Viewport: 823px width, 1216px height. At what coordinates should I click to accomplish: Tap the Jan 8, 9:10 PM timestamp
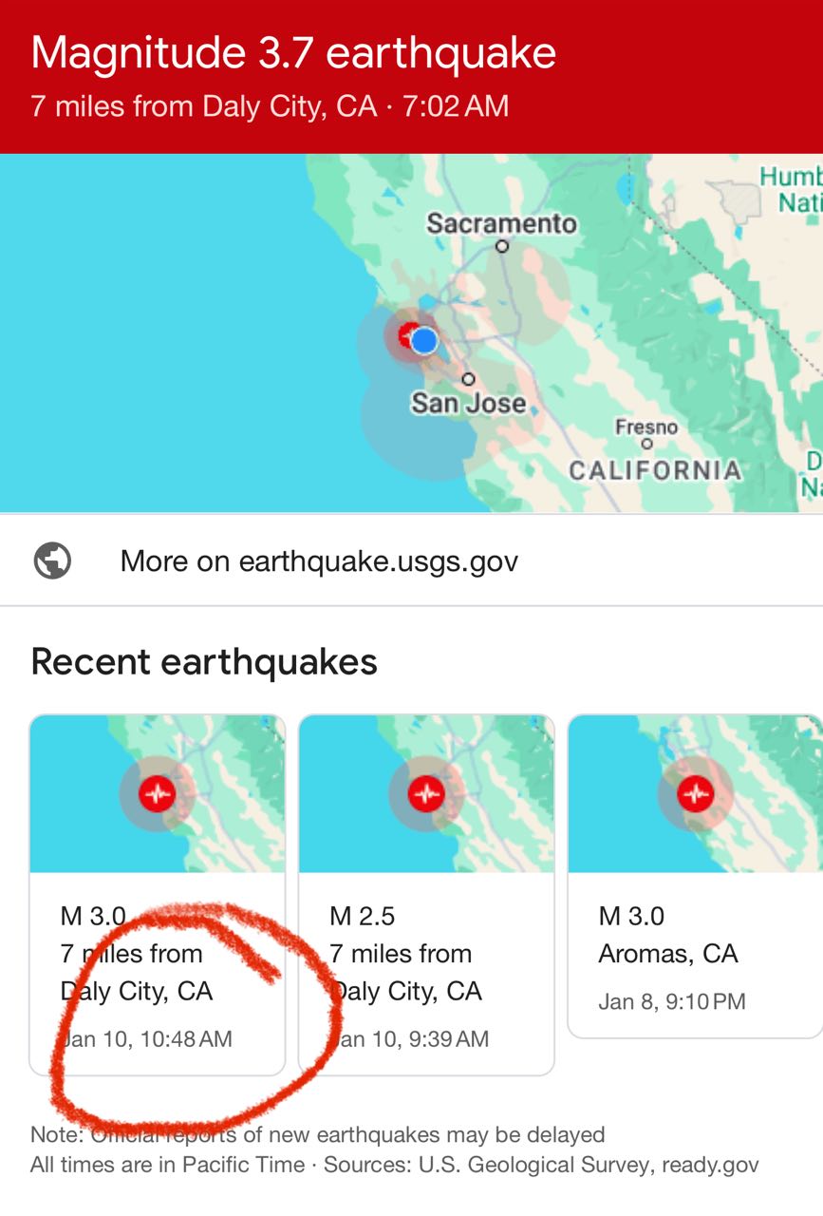pyautogui.click(x=672, y=1001)
